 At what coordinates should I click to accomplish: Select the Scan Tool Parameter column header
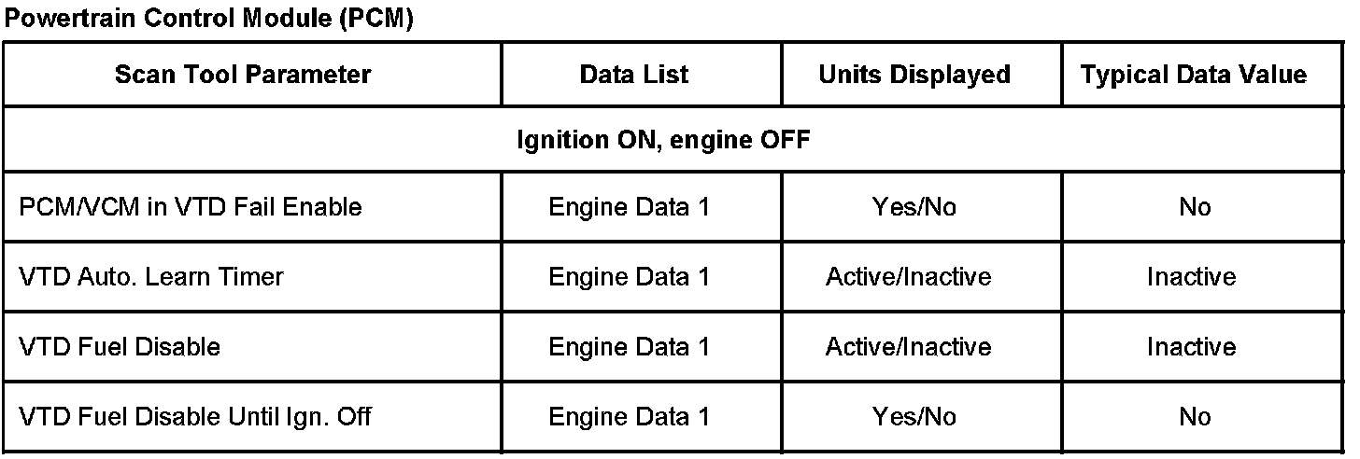[x=243, y=75]
